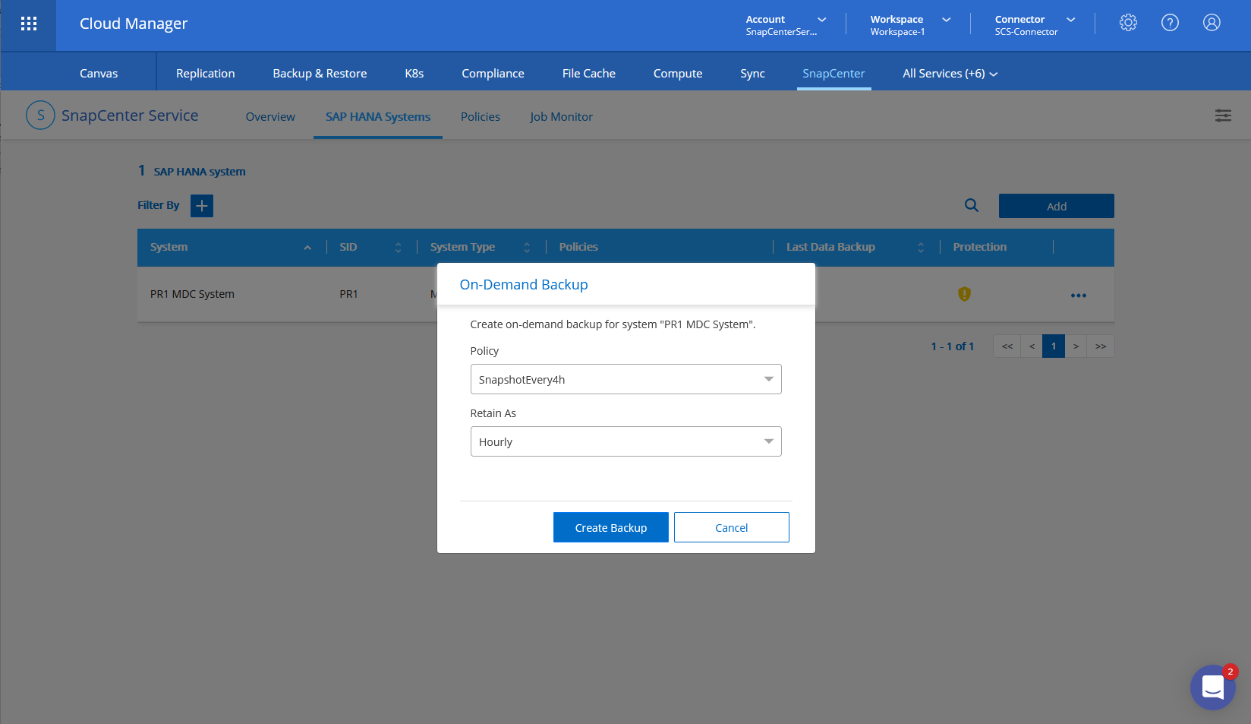1251x724 pixels.
Task: Go to the first page of results
Action: click(x=1007, y=346)
